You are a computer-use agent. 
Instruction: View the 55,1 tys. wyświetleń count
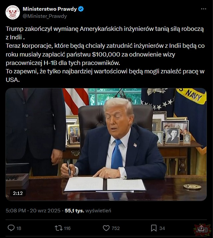click(88, 211)
